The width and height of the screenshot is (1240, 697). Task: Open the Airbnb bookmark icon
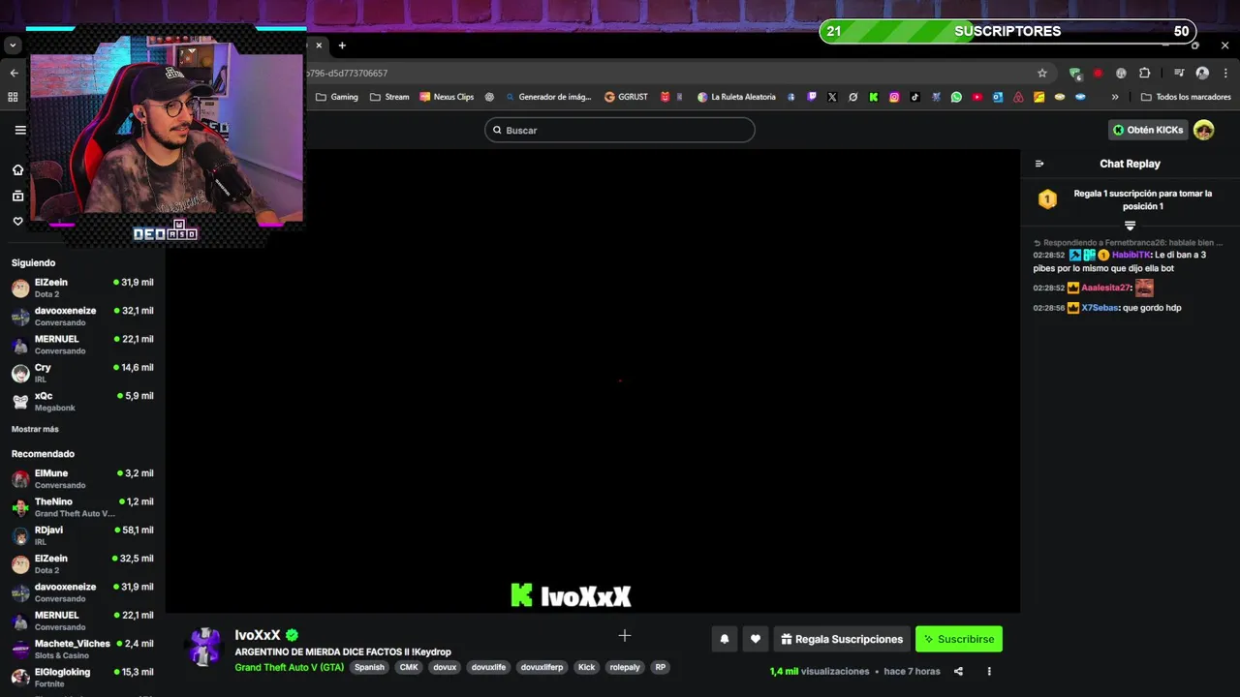tap(1018, 97)
